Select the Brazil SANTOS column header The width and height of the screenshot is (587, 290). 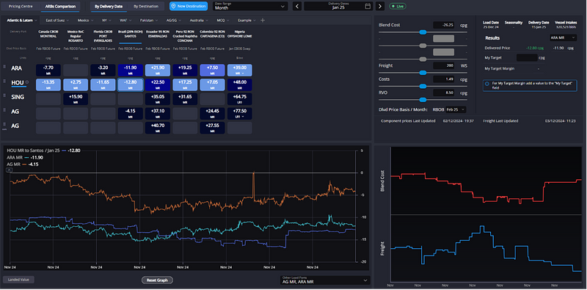pyautogui.click(x=131, y=34)
